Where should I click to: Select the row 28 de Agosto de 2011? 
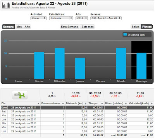(x=77, y=107)
